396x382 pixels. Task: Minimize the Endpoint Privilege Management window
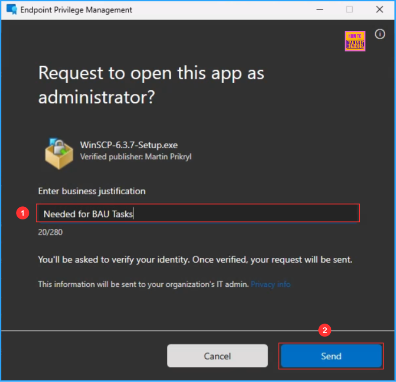point(320,9)
